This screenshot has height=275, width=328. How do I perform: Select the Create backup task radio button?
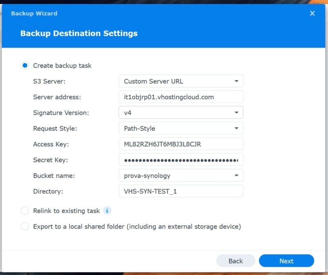coord(25,66)
